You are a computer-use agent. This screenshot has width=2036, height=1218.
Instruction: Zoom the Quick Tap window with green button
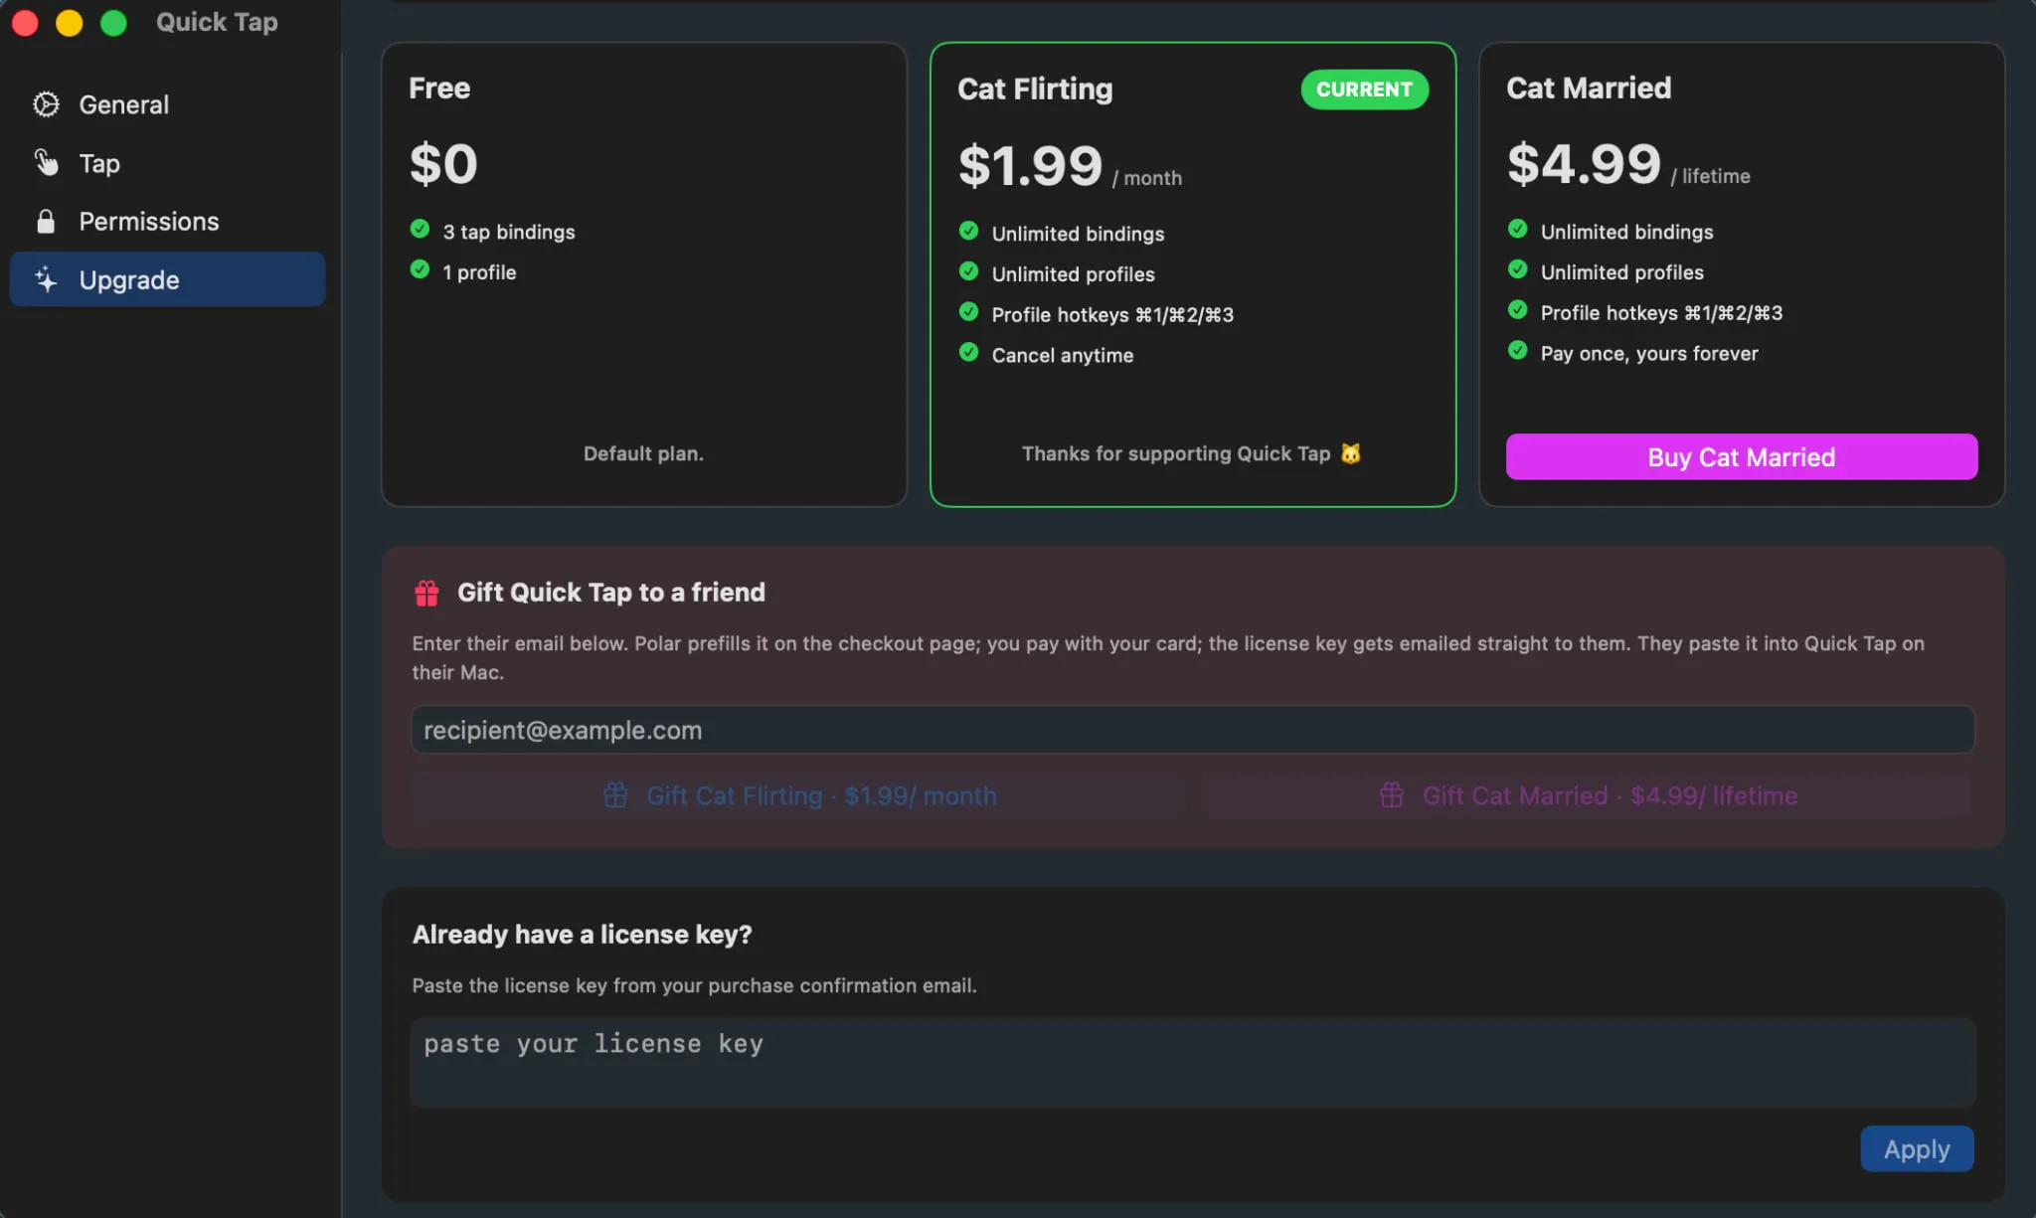coord(114,22)
